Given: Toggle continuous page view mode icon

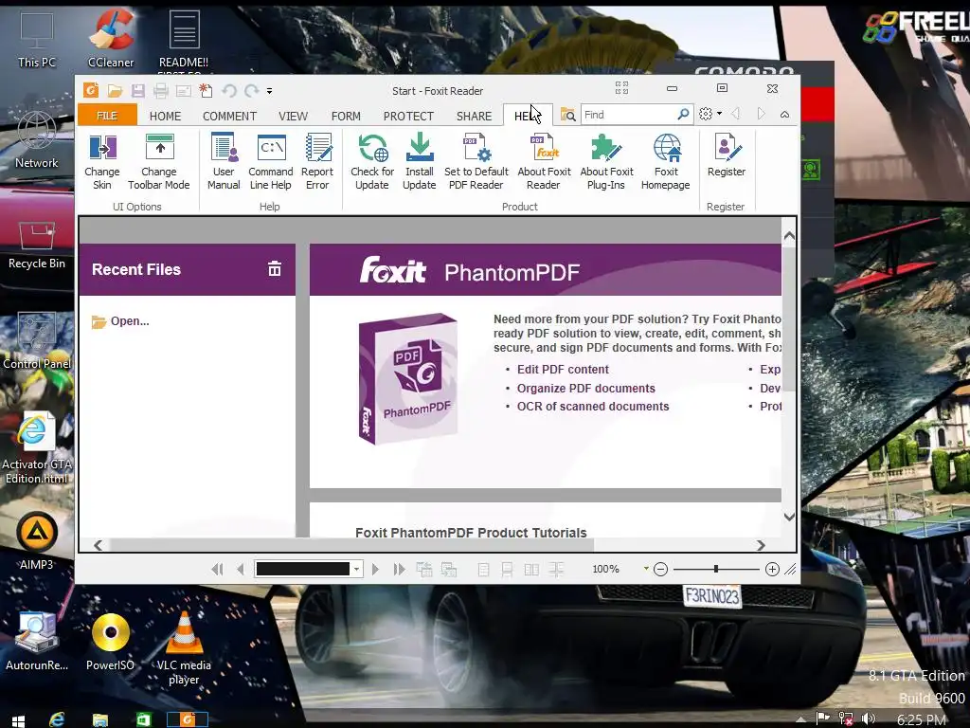Looking at the screenshot, I should pyautogui.click(x=508, y=570).
